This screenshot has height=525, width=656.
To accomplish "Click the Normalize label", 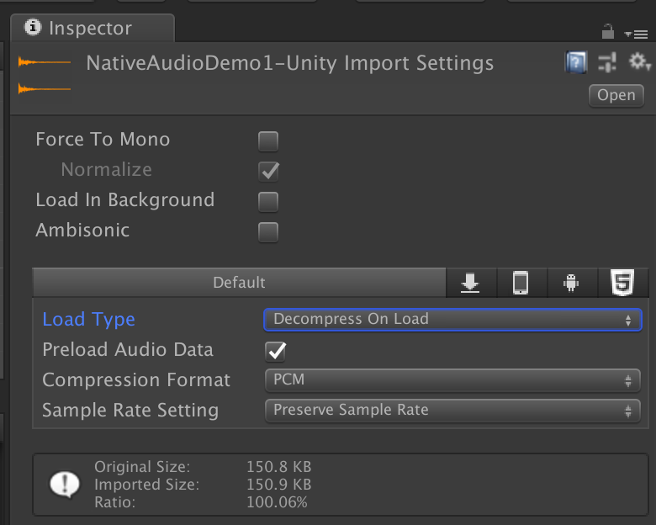I will coord(107,170).
